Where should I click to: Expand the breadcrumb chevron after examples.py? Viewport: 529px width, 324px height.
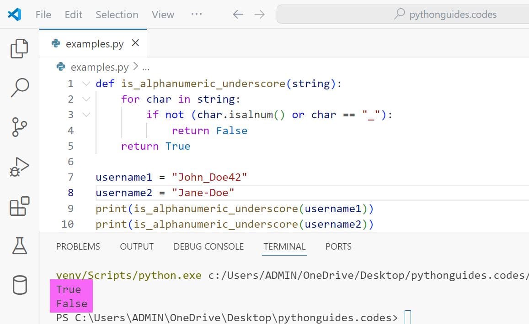135,66
